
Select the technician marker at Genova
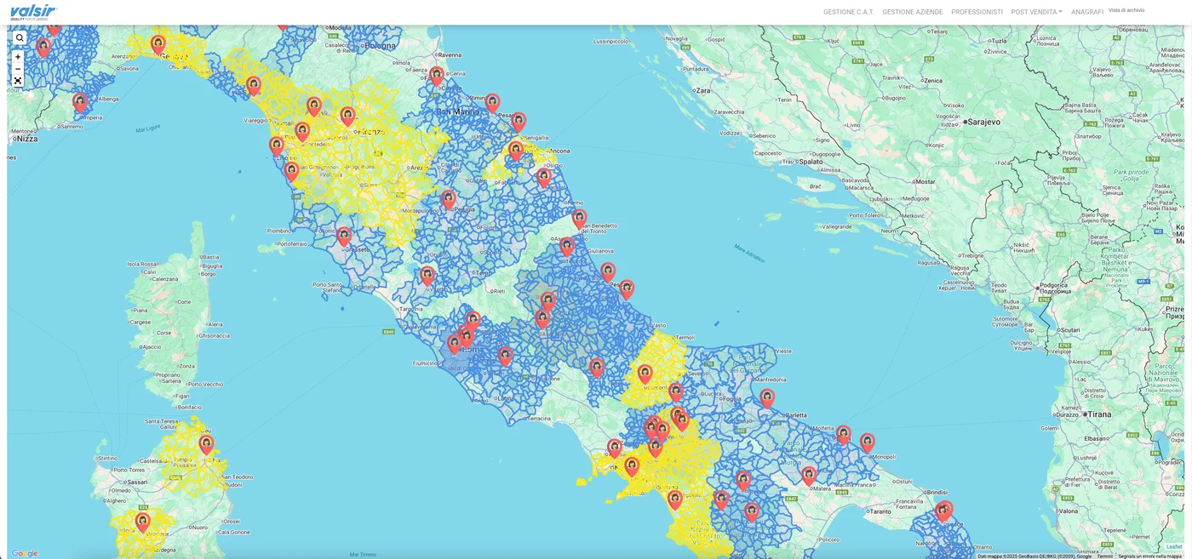point(158,44)
